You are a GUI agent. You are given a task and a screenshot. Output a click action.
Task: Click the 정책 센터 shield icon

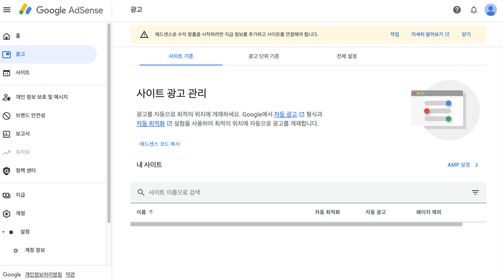click(7, 171)
